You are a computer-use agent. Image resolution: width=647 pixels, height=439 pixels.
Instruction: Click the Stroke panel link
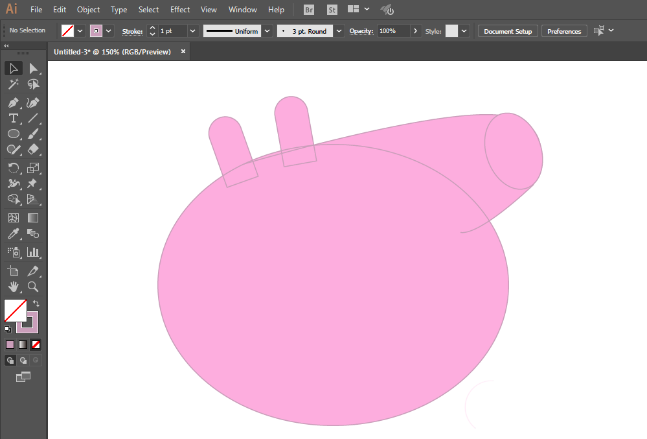click(132, 31)
